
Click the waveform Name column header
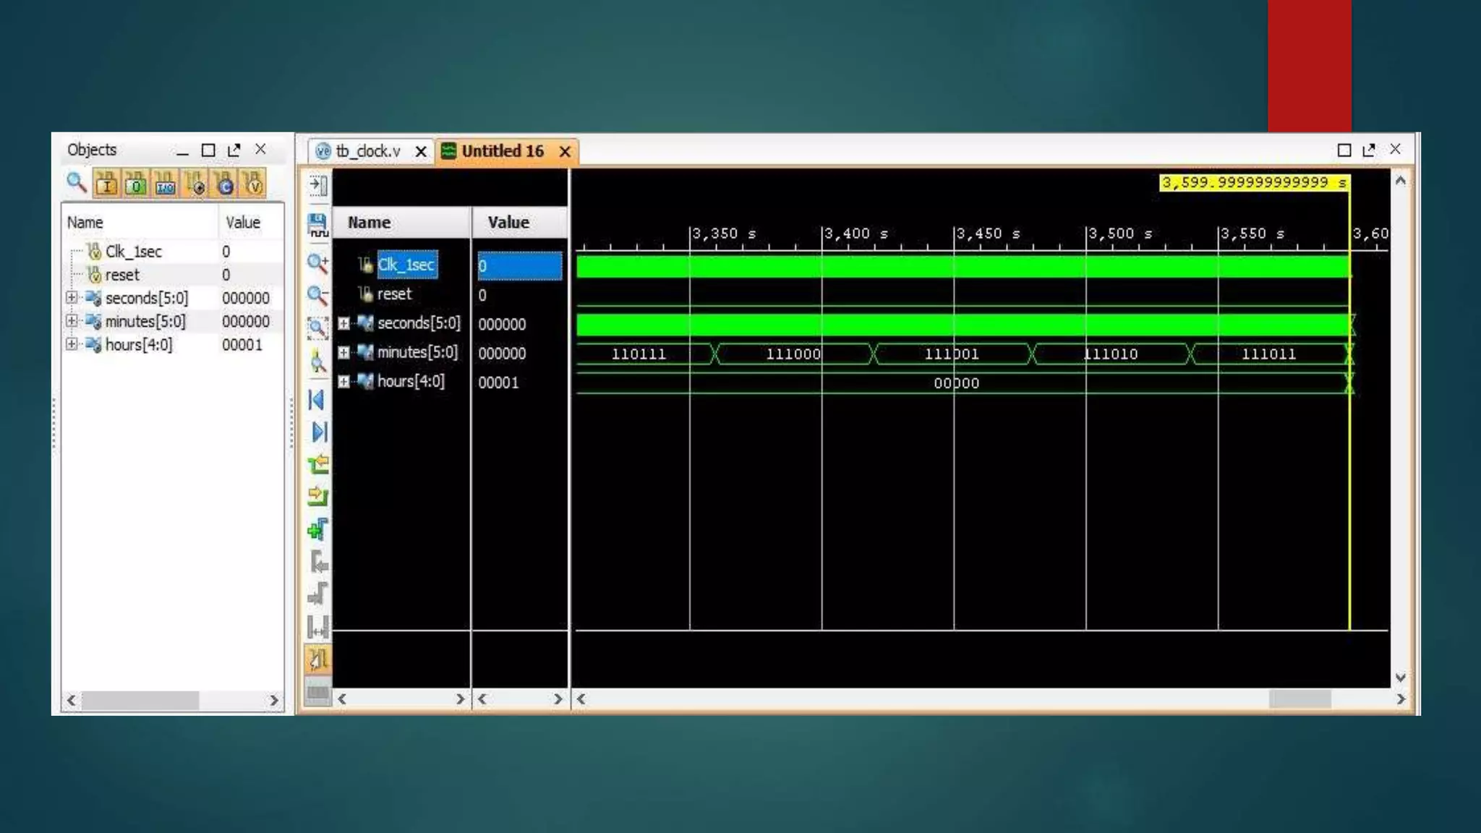coord(401,223)
